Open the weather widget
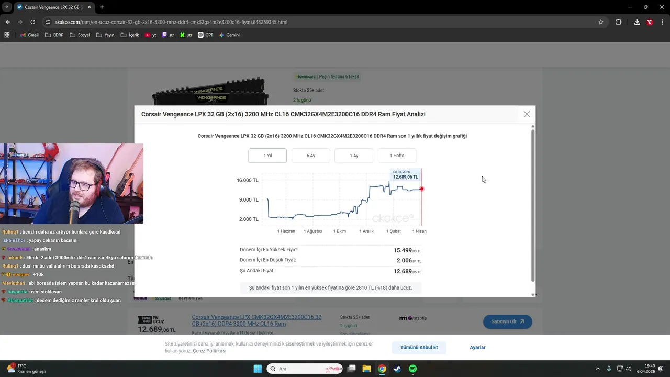 (26, 369)
